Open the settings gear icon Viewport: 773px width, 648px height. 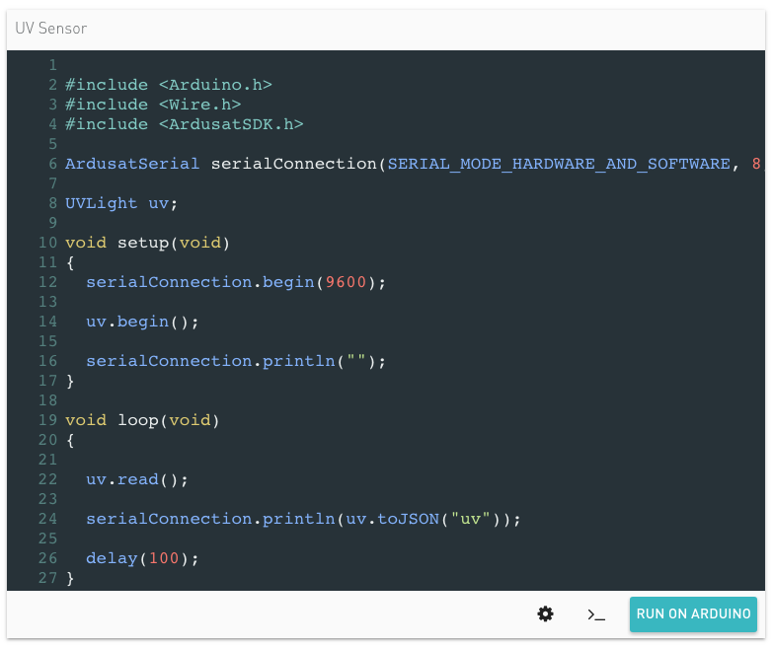coord(545,614)
